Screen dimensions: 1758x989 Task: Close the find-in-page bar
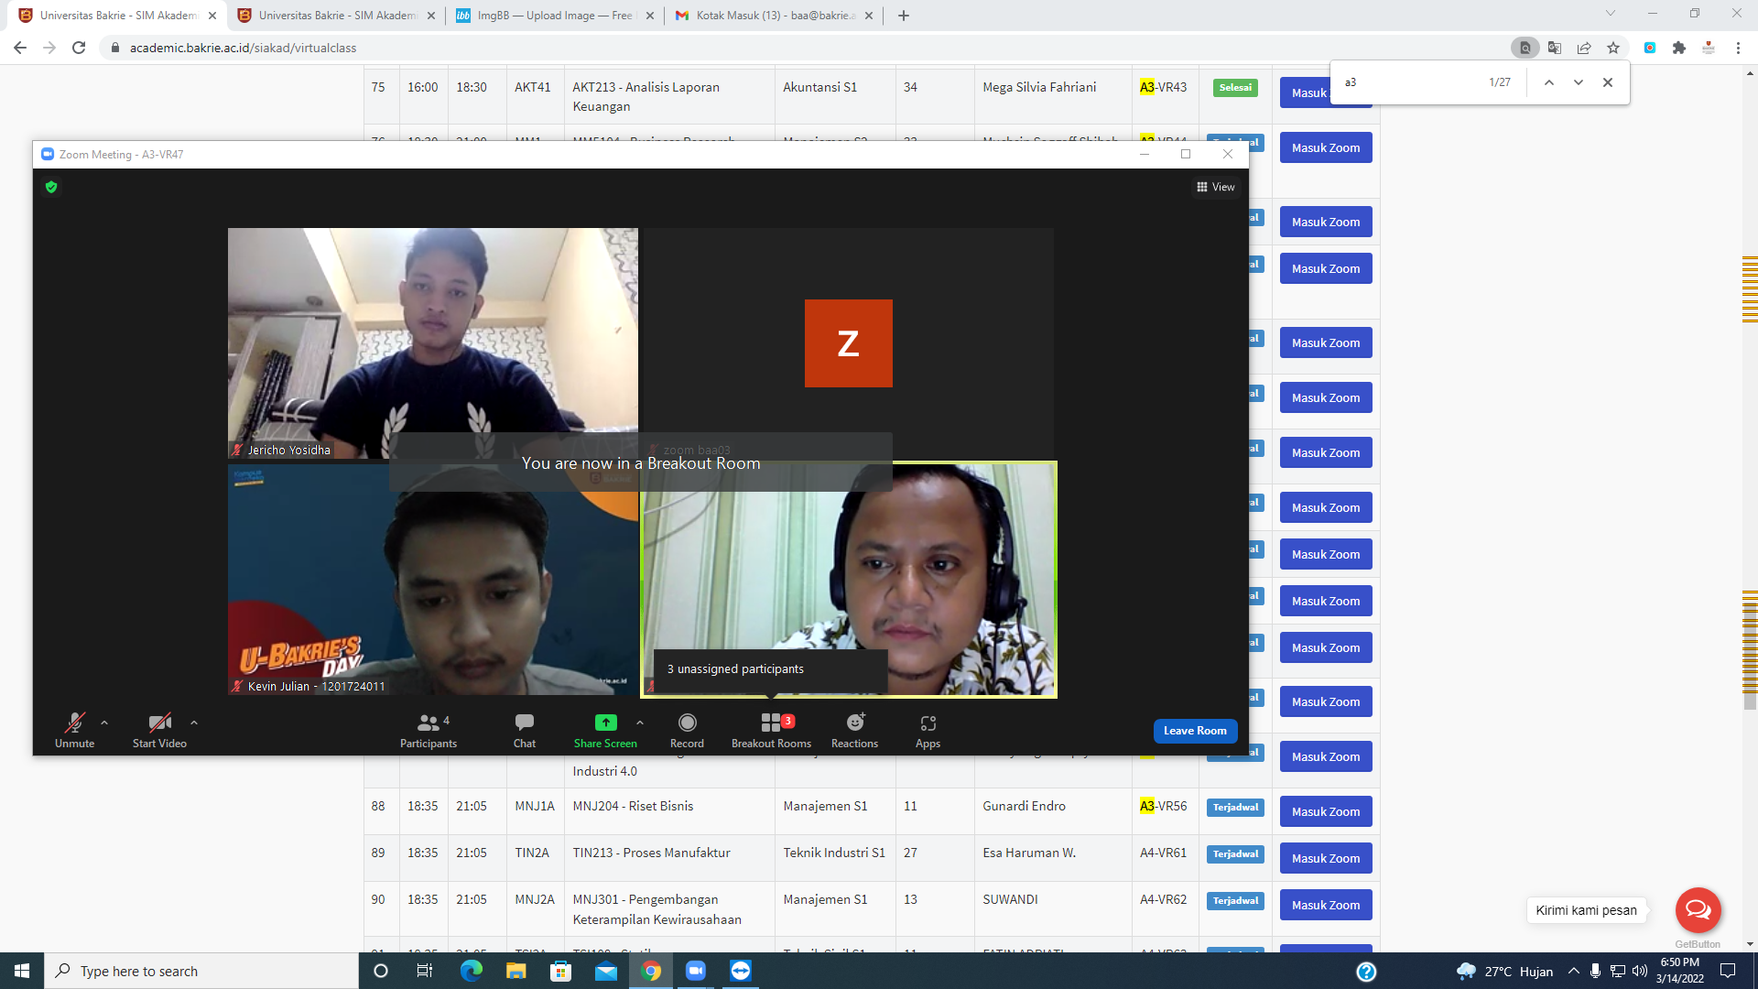click(1608, 82)
